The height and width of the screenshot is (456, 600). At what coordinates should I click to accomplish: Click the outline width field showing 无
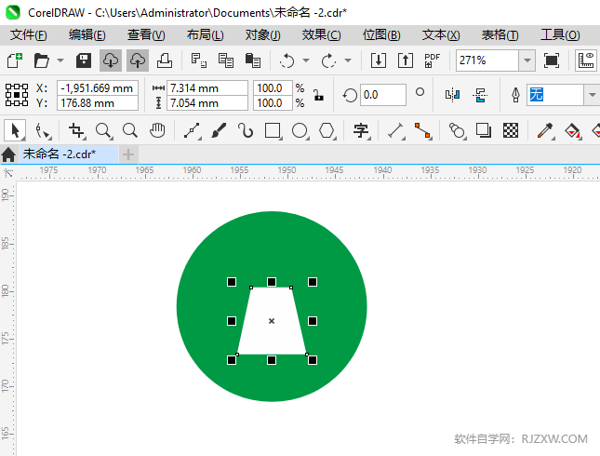point(555,95)
